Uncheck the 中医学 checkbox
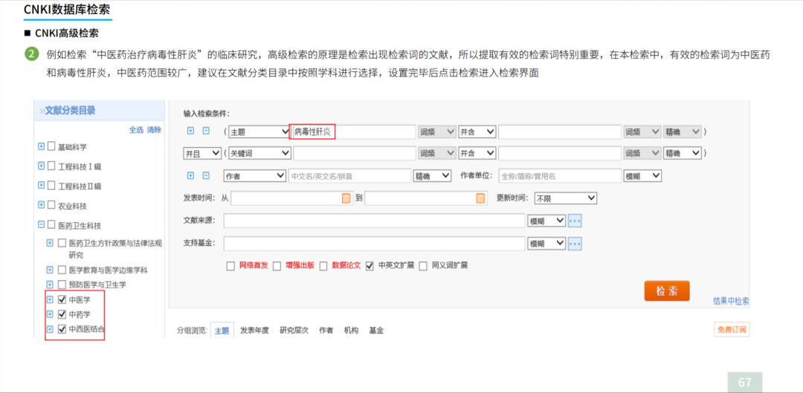 (x=62, y=299)
